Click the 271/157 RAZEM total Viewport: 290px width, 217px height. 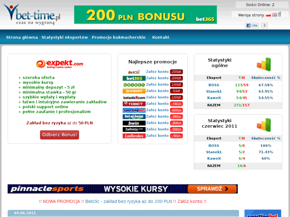coord(242,105)
